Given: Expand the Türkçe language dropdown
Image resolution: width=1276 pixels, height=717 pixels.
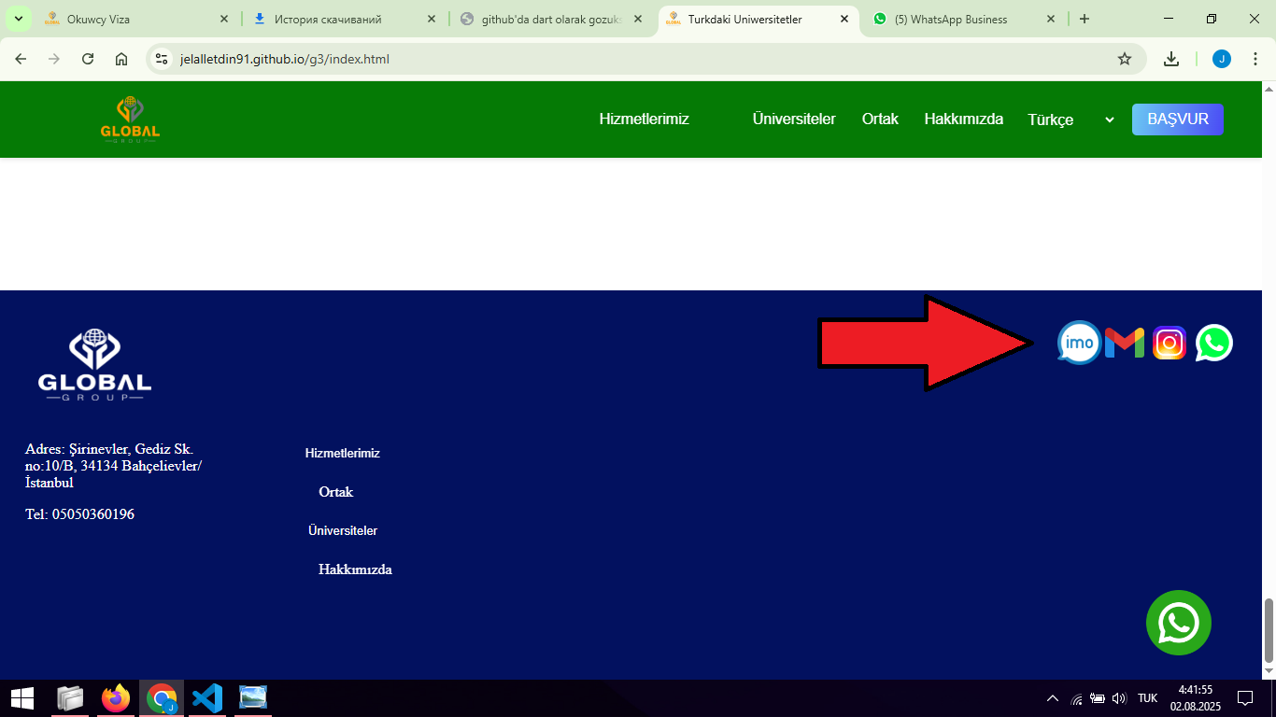Looking at the screenshot, I should click(1070, 119).
